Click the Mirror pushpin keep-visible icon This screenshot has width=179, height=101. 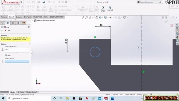(9, 31)
